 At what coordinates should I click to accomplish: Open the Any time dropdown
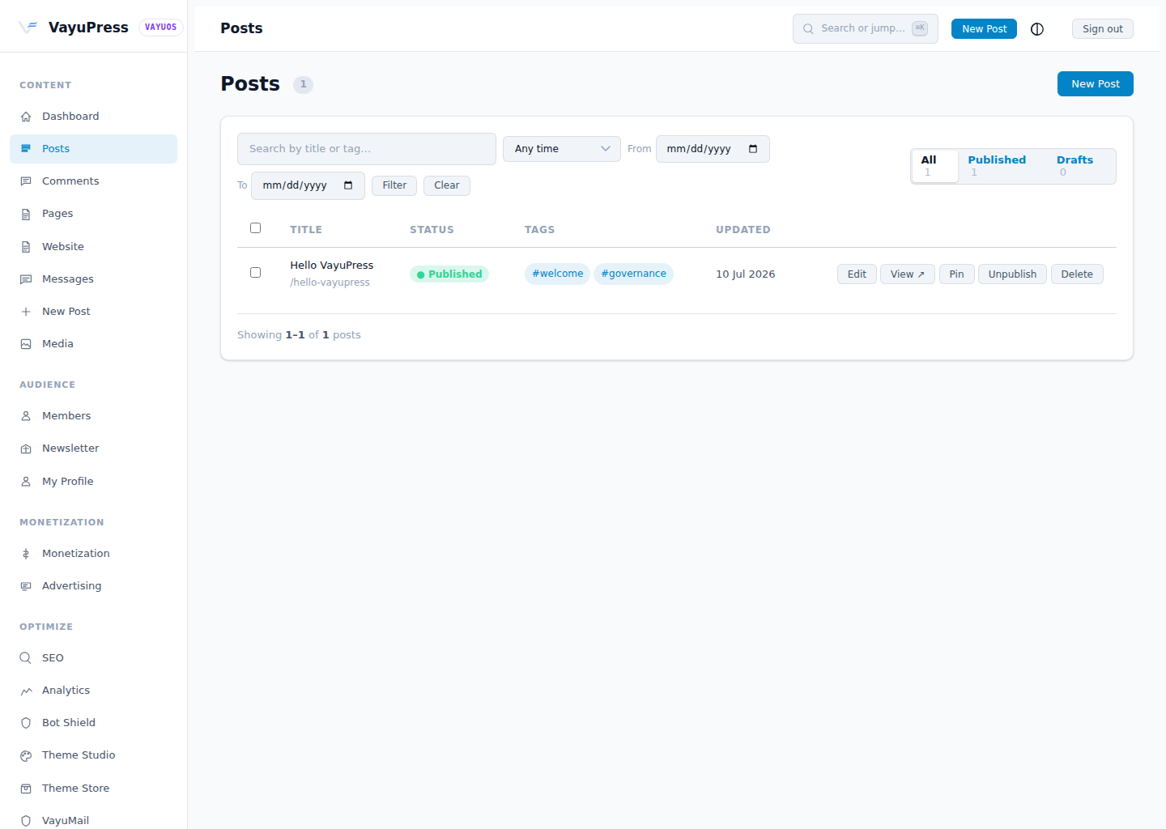562,149
